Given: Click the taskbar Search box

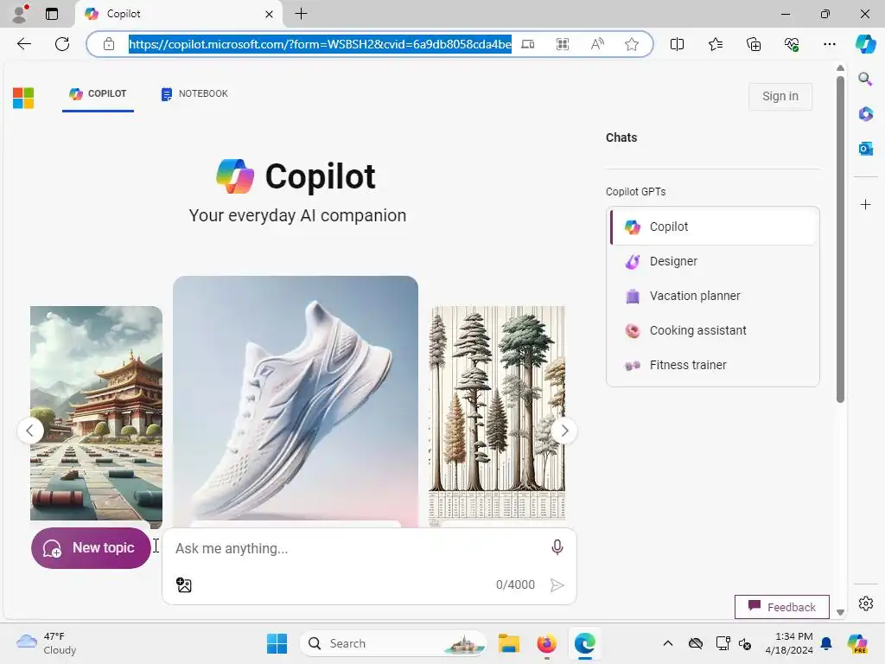Looking at the screenshot, I should (393, 643).
